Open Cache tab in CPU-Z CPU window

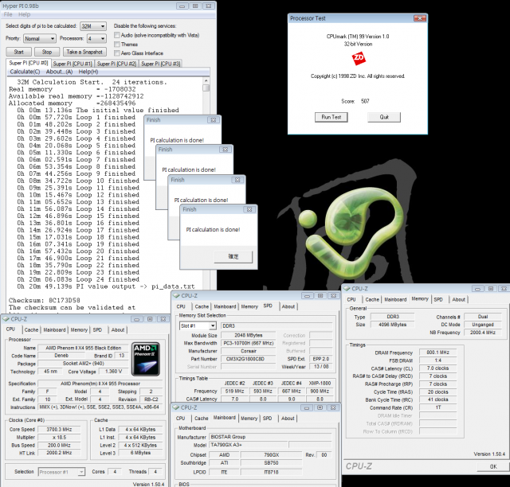31,329
